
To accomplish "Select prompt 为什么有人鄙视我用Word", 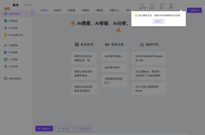I will click(x=149, y=89).
